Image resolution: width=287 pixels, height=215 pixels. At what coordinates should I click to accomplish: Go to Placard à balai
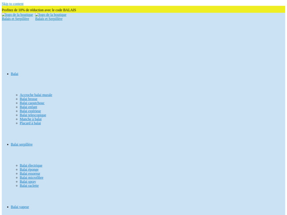pos(30,123)
